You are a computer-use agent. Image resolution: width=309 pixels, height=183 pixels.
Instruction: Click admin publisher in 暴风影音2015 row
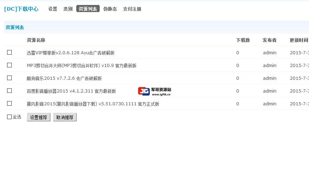[270, 104]
